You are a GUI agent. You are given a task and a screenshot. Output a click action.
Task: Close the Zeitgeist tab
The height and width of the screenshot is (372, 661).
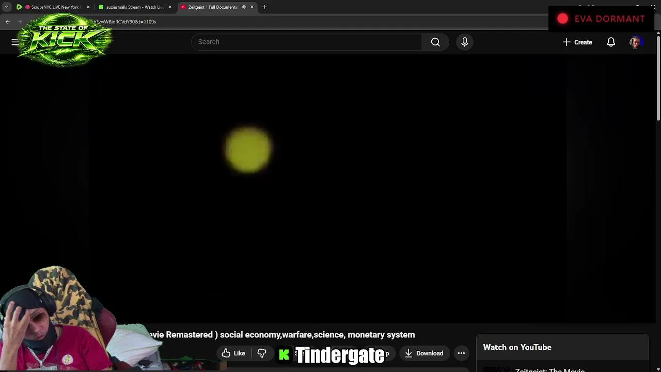point(252,7)
